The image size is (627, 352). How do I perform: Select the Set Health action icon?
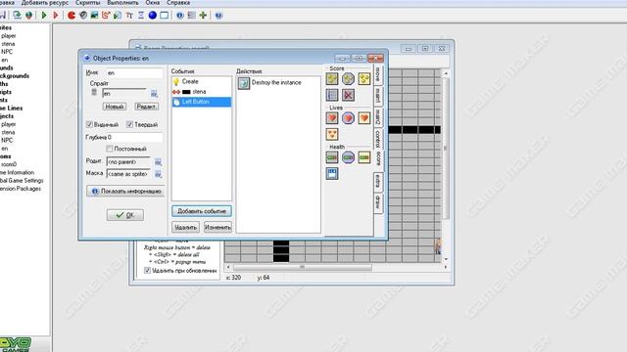click(332, 157)
